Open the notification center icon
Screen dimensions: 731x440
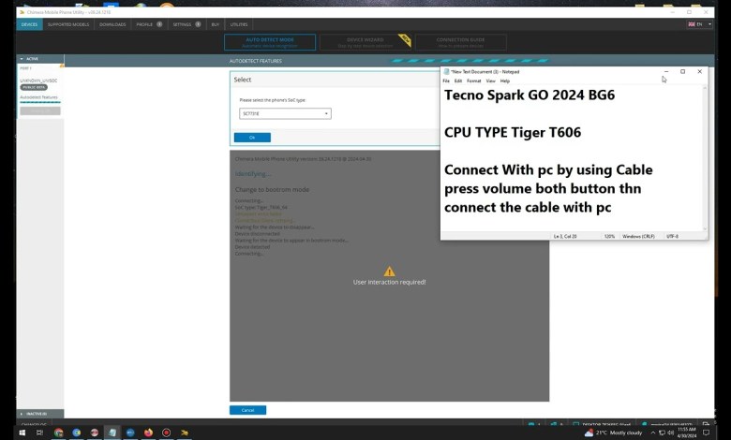[x=706, y=433]
